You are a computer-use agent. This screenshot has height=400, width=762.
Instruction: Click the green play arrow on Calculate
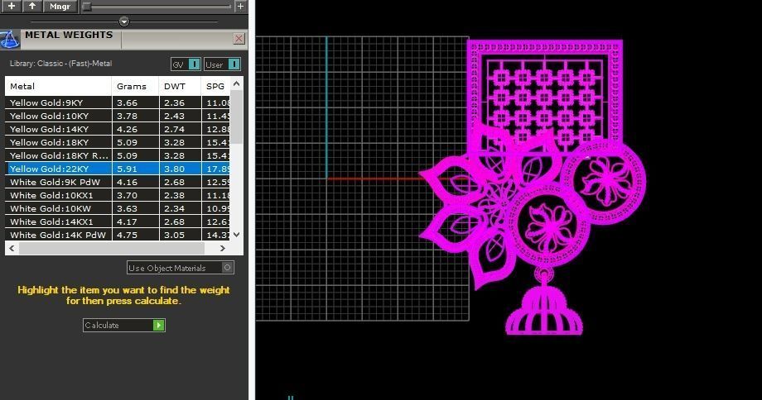[158, 325]
